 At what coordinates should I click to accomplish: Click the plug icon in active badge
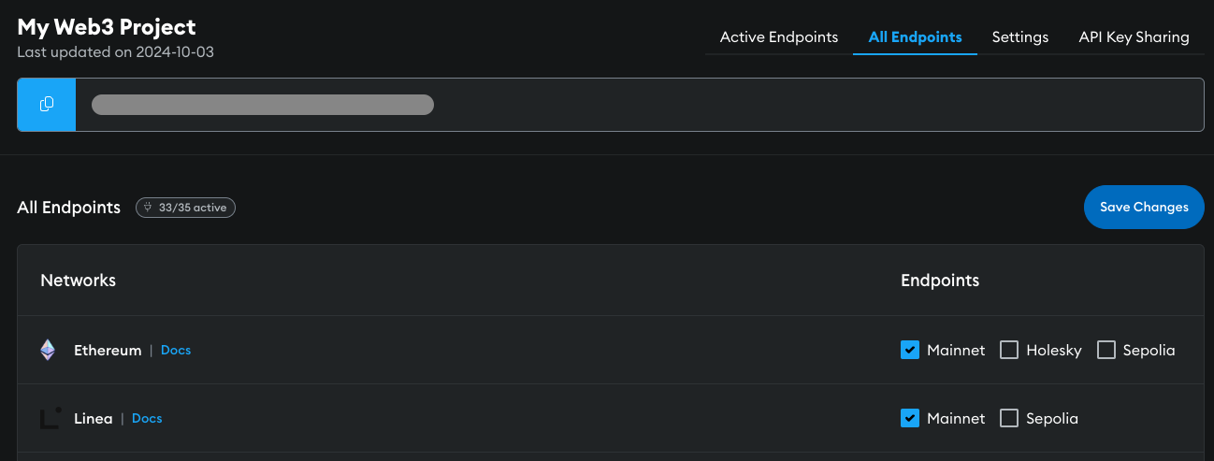click(149, 208)
